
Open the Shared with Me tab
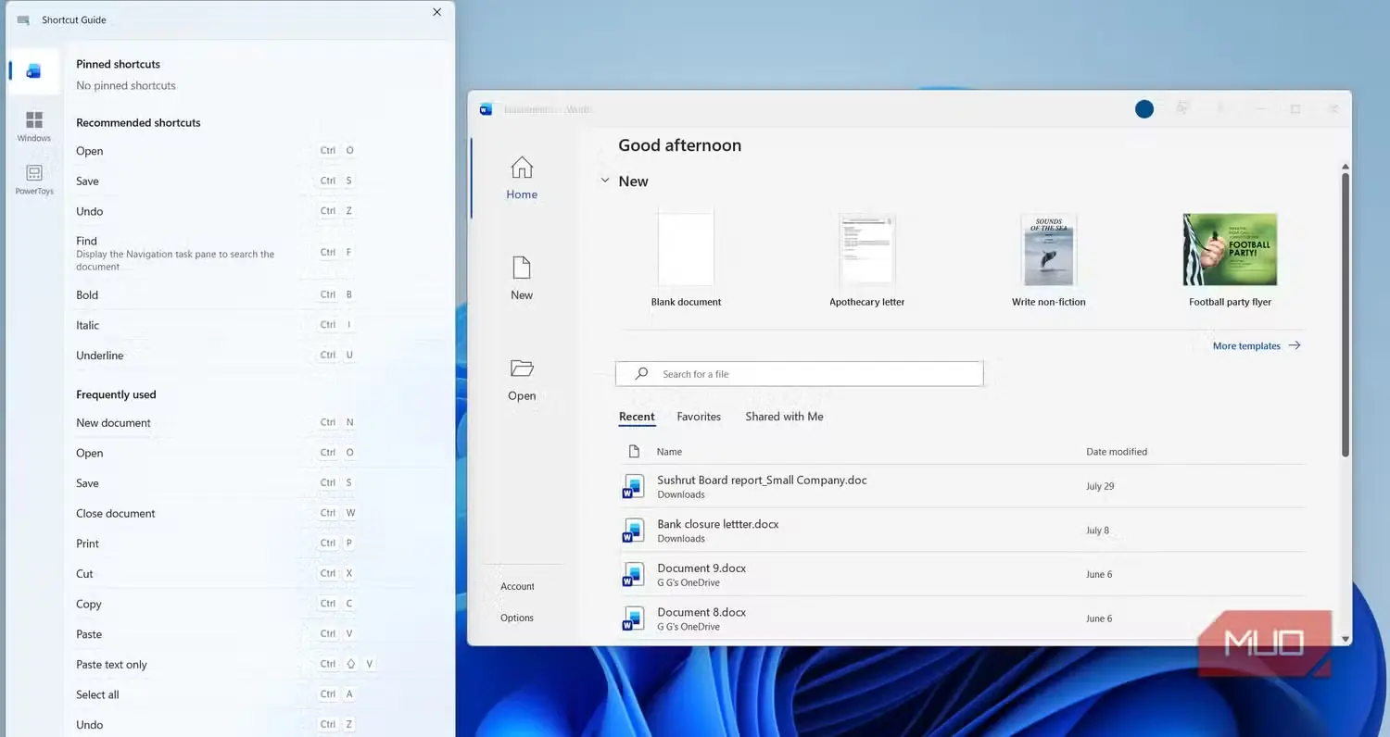784,417
